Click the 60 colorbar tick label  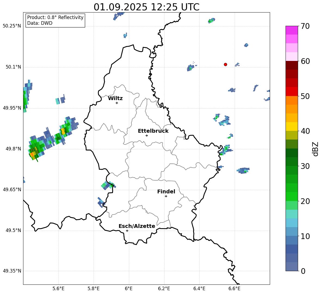pos(305,61)
